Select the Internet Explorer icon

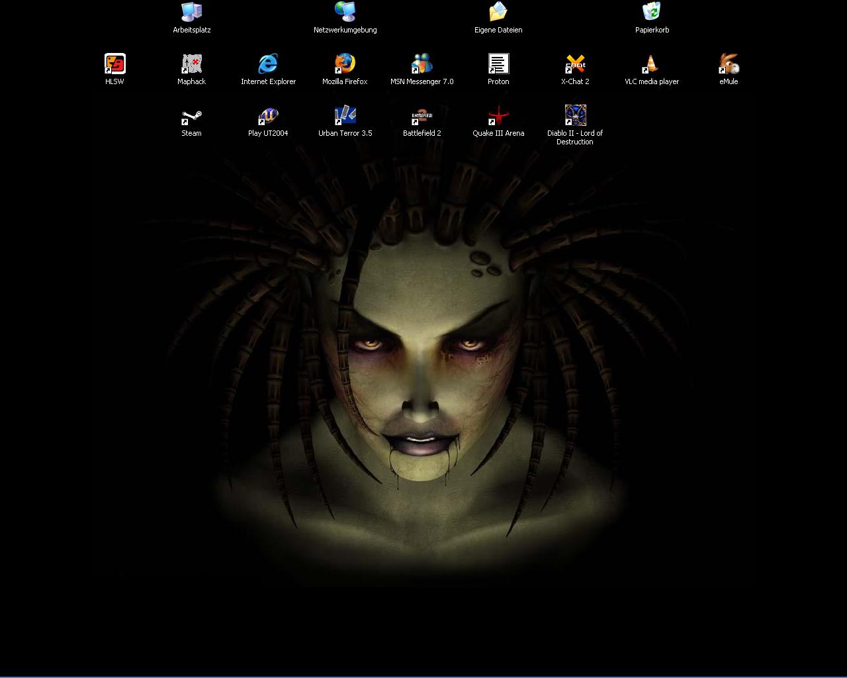(x=268, y=64)
